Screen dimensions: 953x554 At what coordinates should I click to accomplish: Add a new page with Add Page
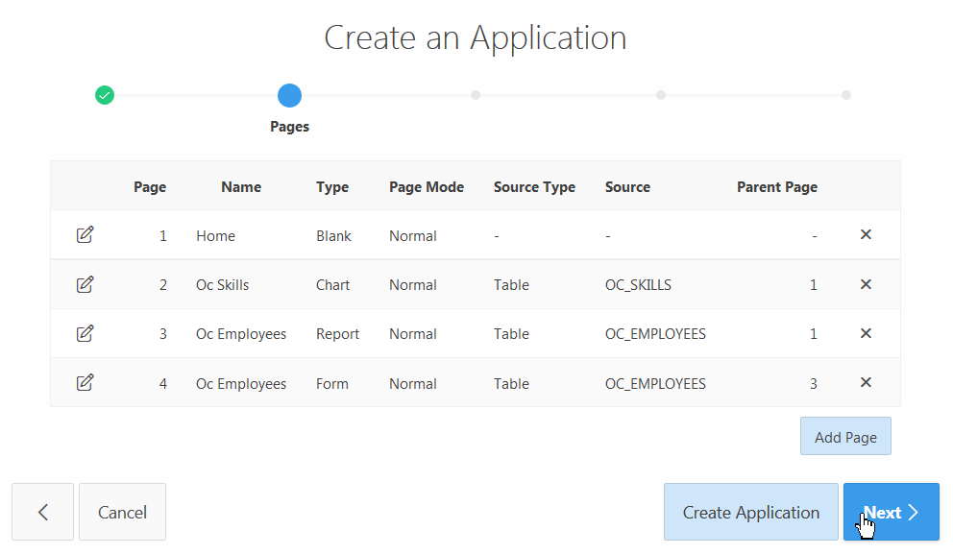pyautogui.click(x=845, y=436)
